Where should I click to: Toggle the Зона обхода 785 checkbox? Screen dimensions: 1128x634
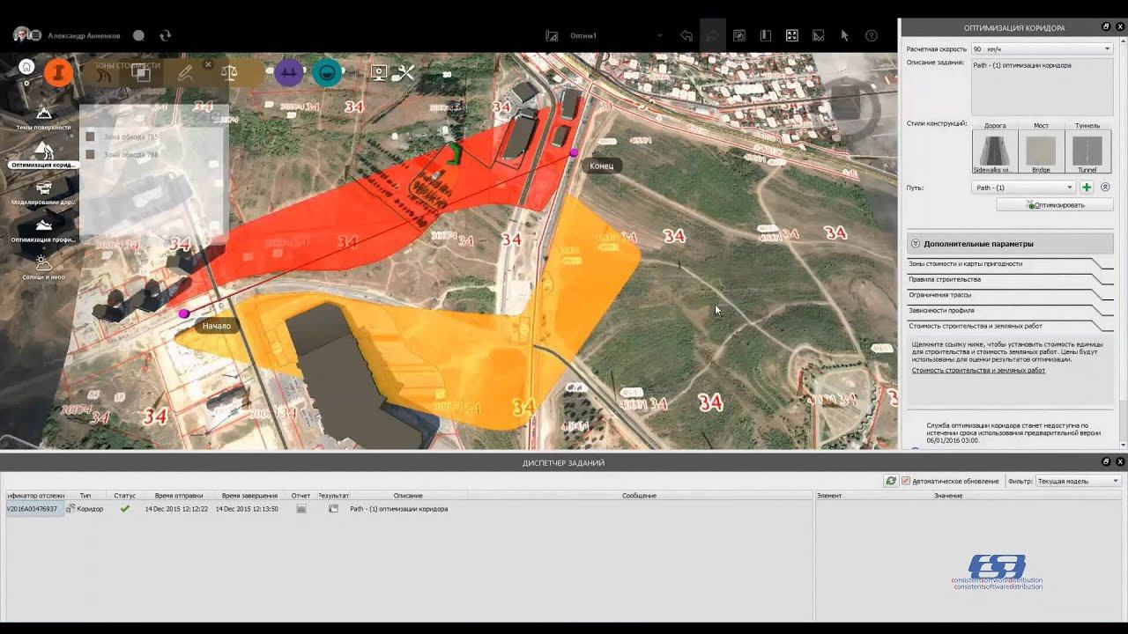90,136
